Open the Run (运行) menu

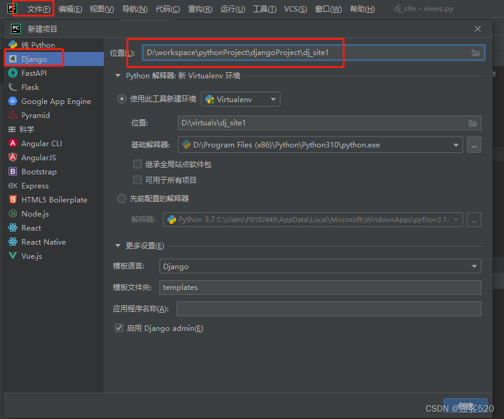coord(233,9)
